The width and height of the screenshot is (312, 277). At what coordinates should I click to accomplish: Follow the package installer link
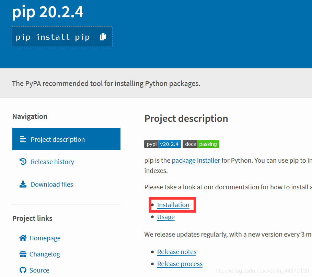point(196,160)
